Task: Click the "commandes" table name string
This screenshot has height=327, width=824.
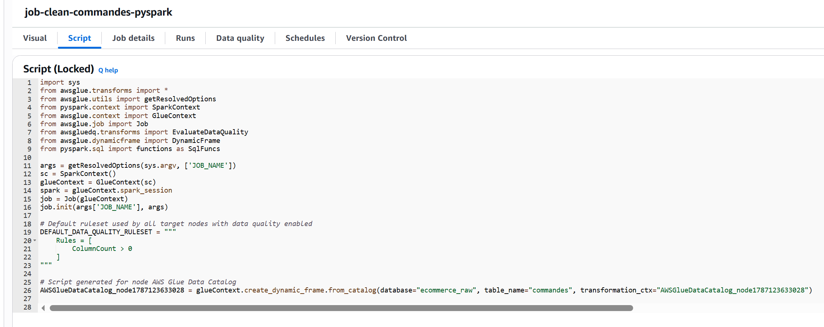Action: [x=550, y=290]
